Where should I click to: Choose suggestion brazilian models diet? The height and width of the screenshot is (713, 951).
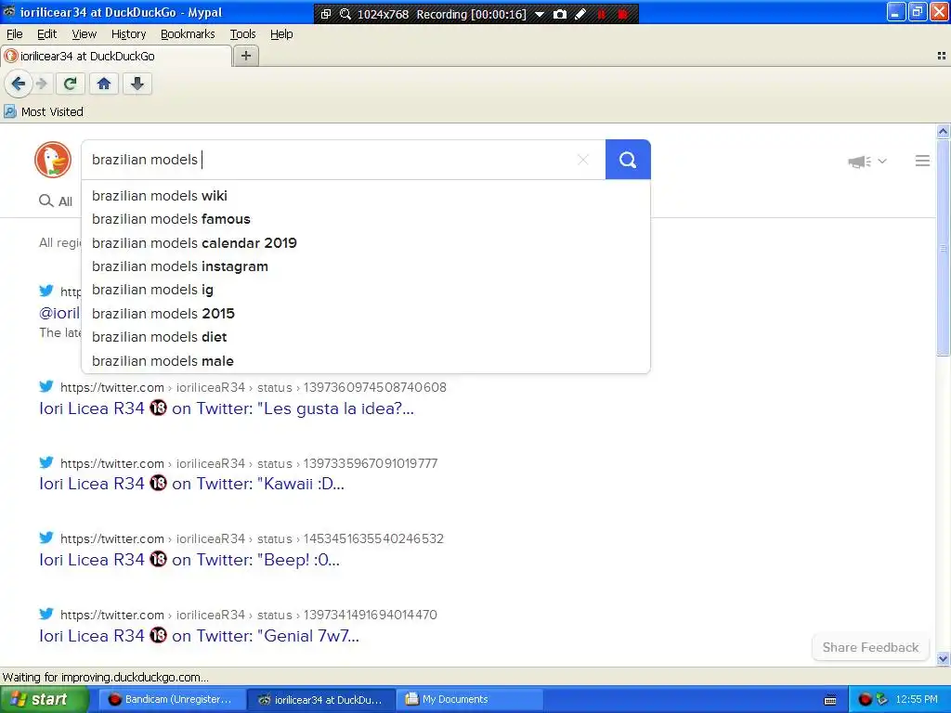tap(366, 337)
